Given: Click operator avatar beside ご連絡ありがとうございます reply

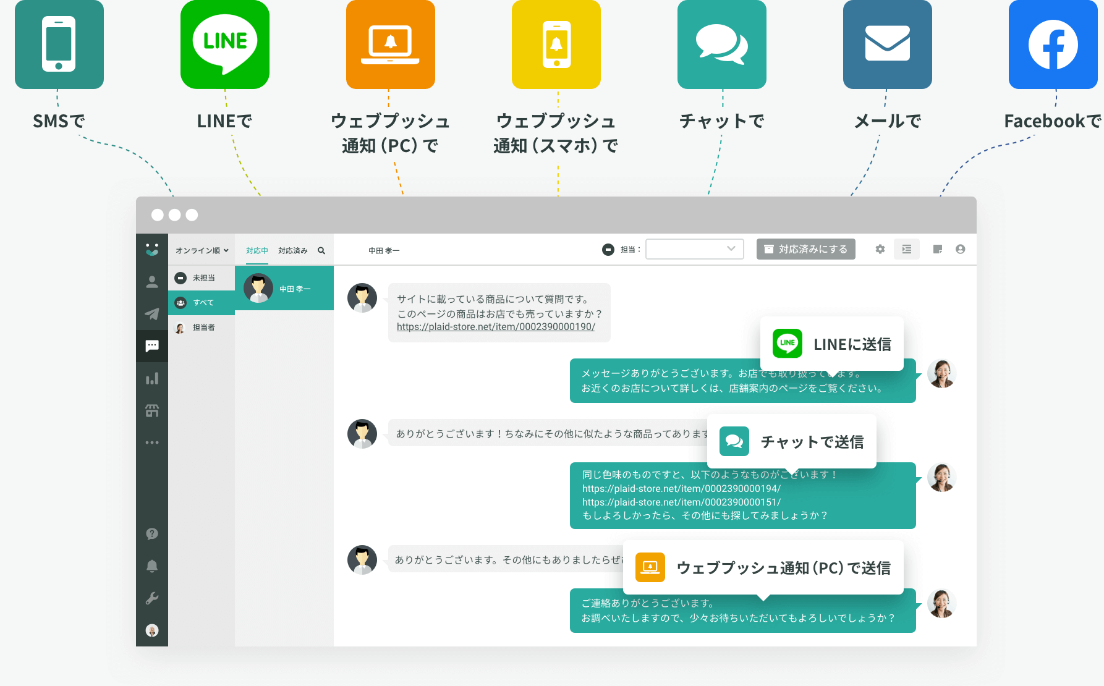Looking at the screenshot, I should coord(942,603).
